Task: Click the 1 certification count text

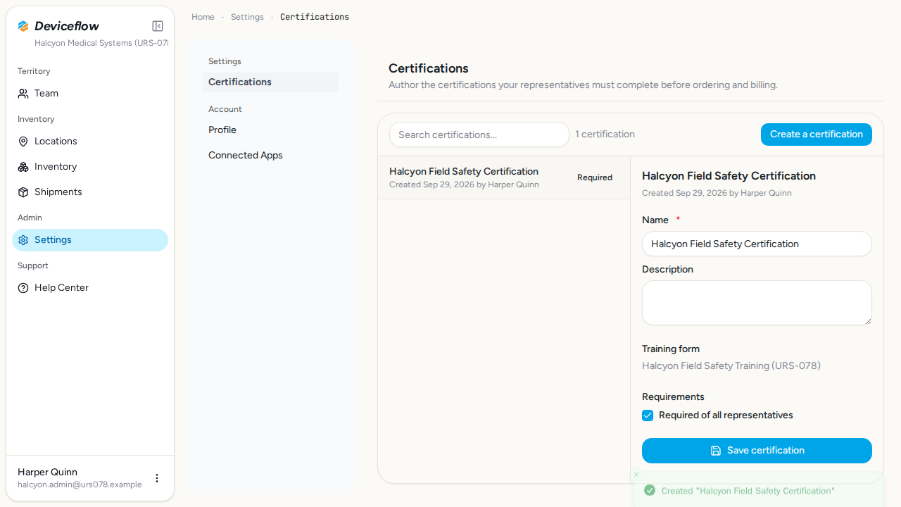Action: [x=605, y=134]
